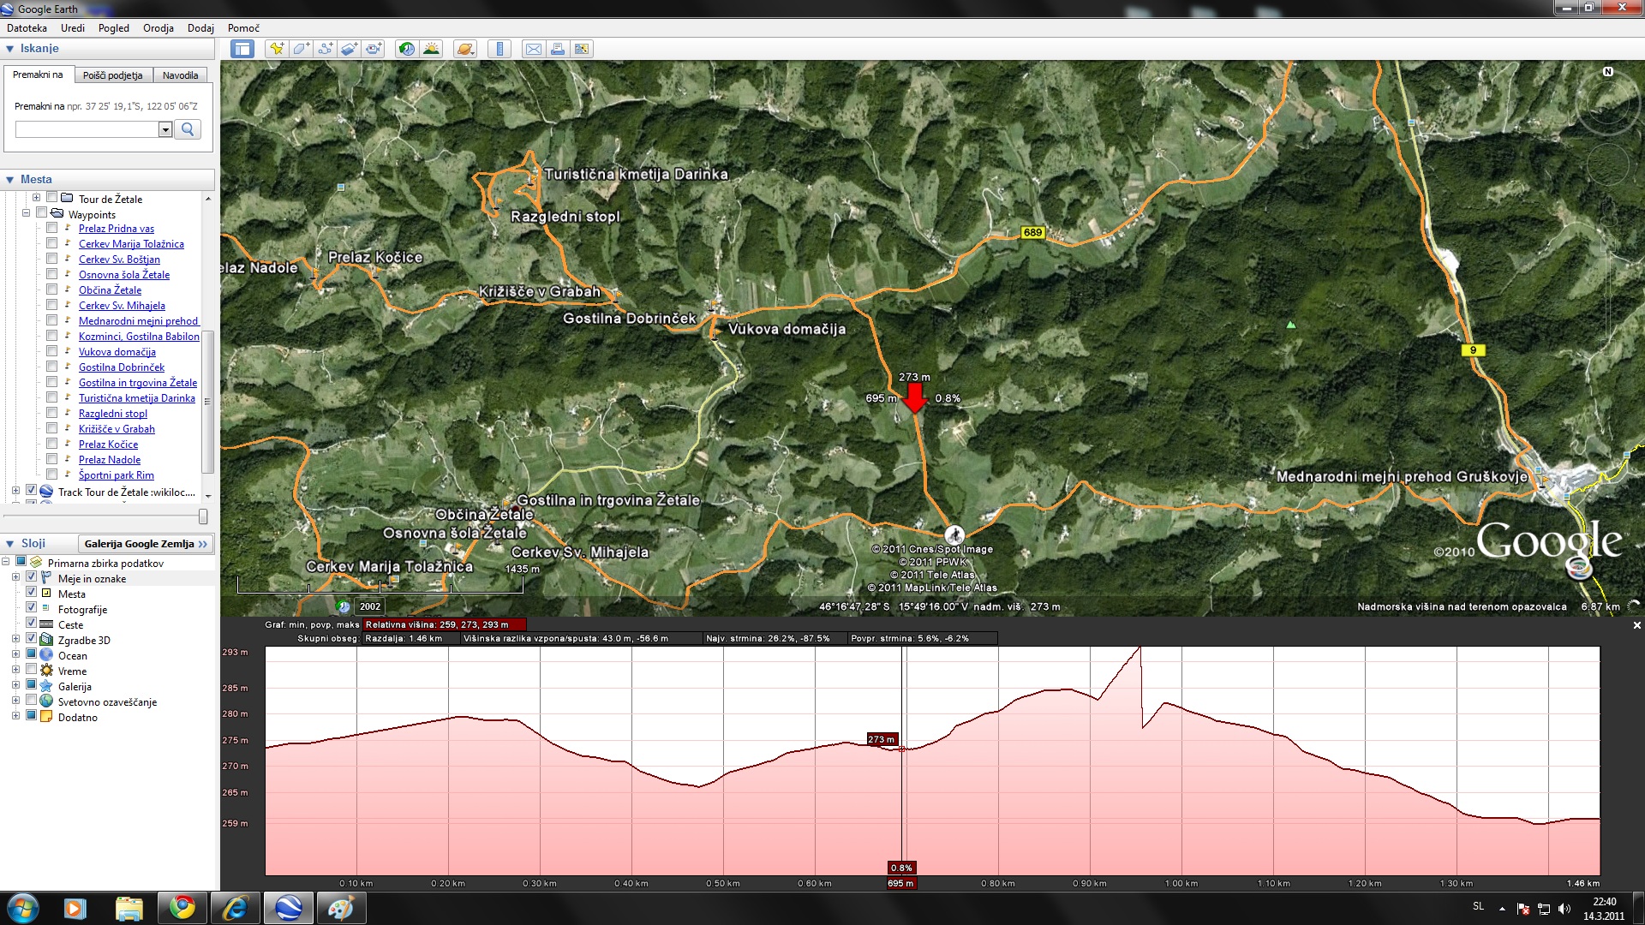Click the print icon in toolbar
Image resolution: width=1645 pixels, height=925 pixels.
point(558,49)
